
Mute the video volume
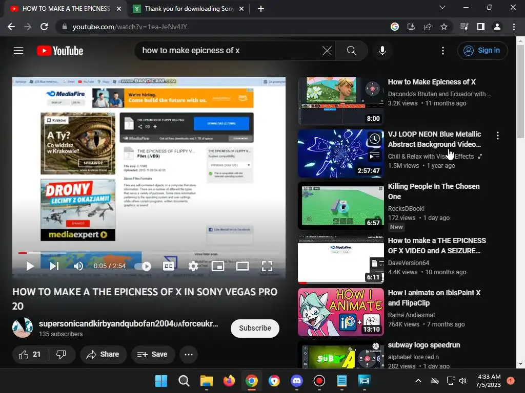pos(78,266)
